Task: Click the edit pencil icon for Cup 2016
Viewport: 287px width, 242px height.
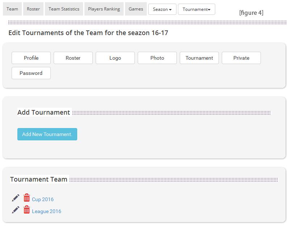Action: coord(16,198)
